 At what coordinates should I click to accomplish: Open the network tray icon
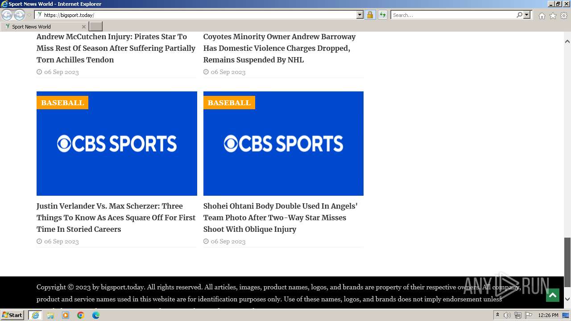[518, 315]
